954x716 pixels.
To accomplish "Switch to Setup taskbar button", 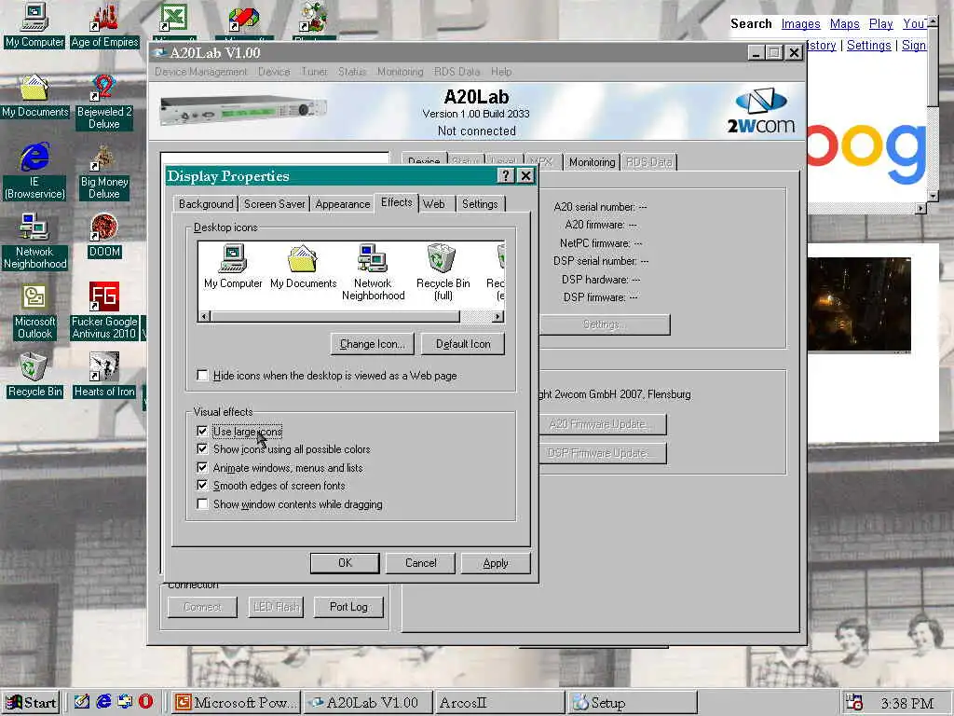I will 632,703.
